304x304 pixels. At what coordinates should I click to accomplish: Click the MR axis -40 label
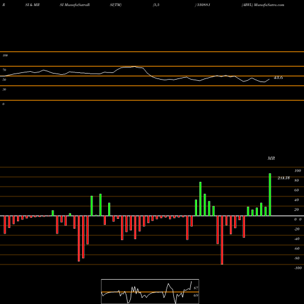point(297,239)
